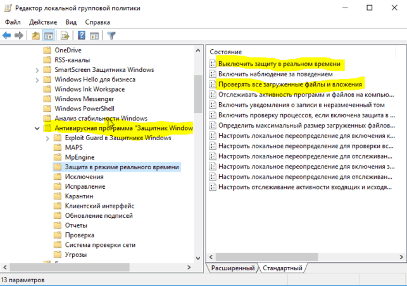Open the Действие menu

43,22
